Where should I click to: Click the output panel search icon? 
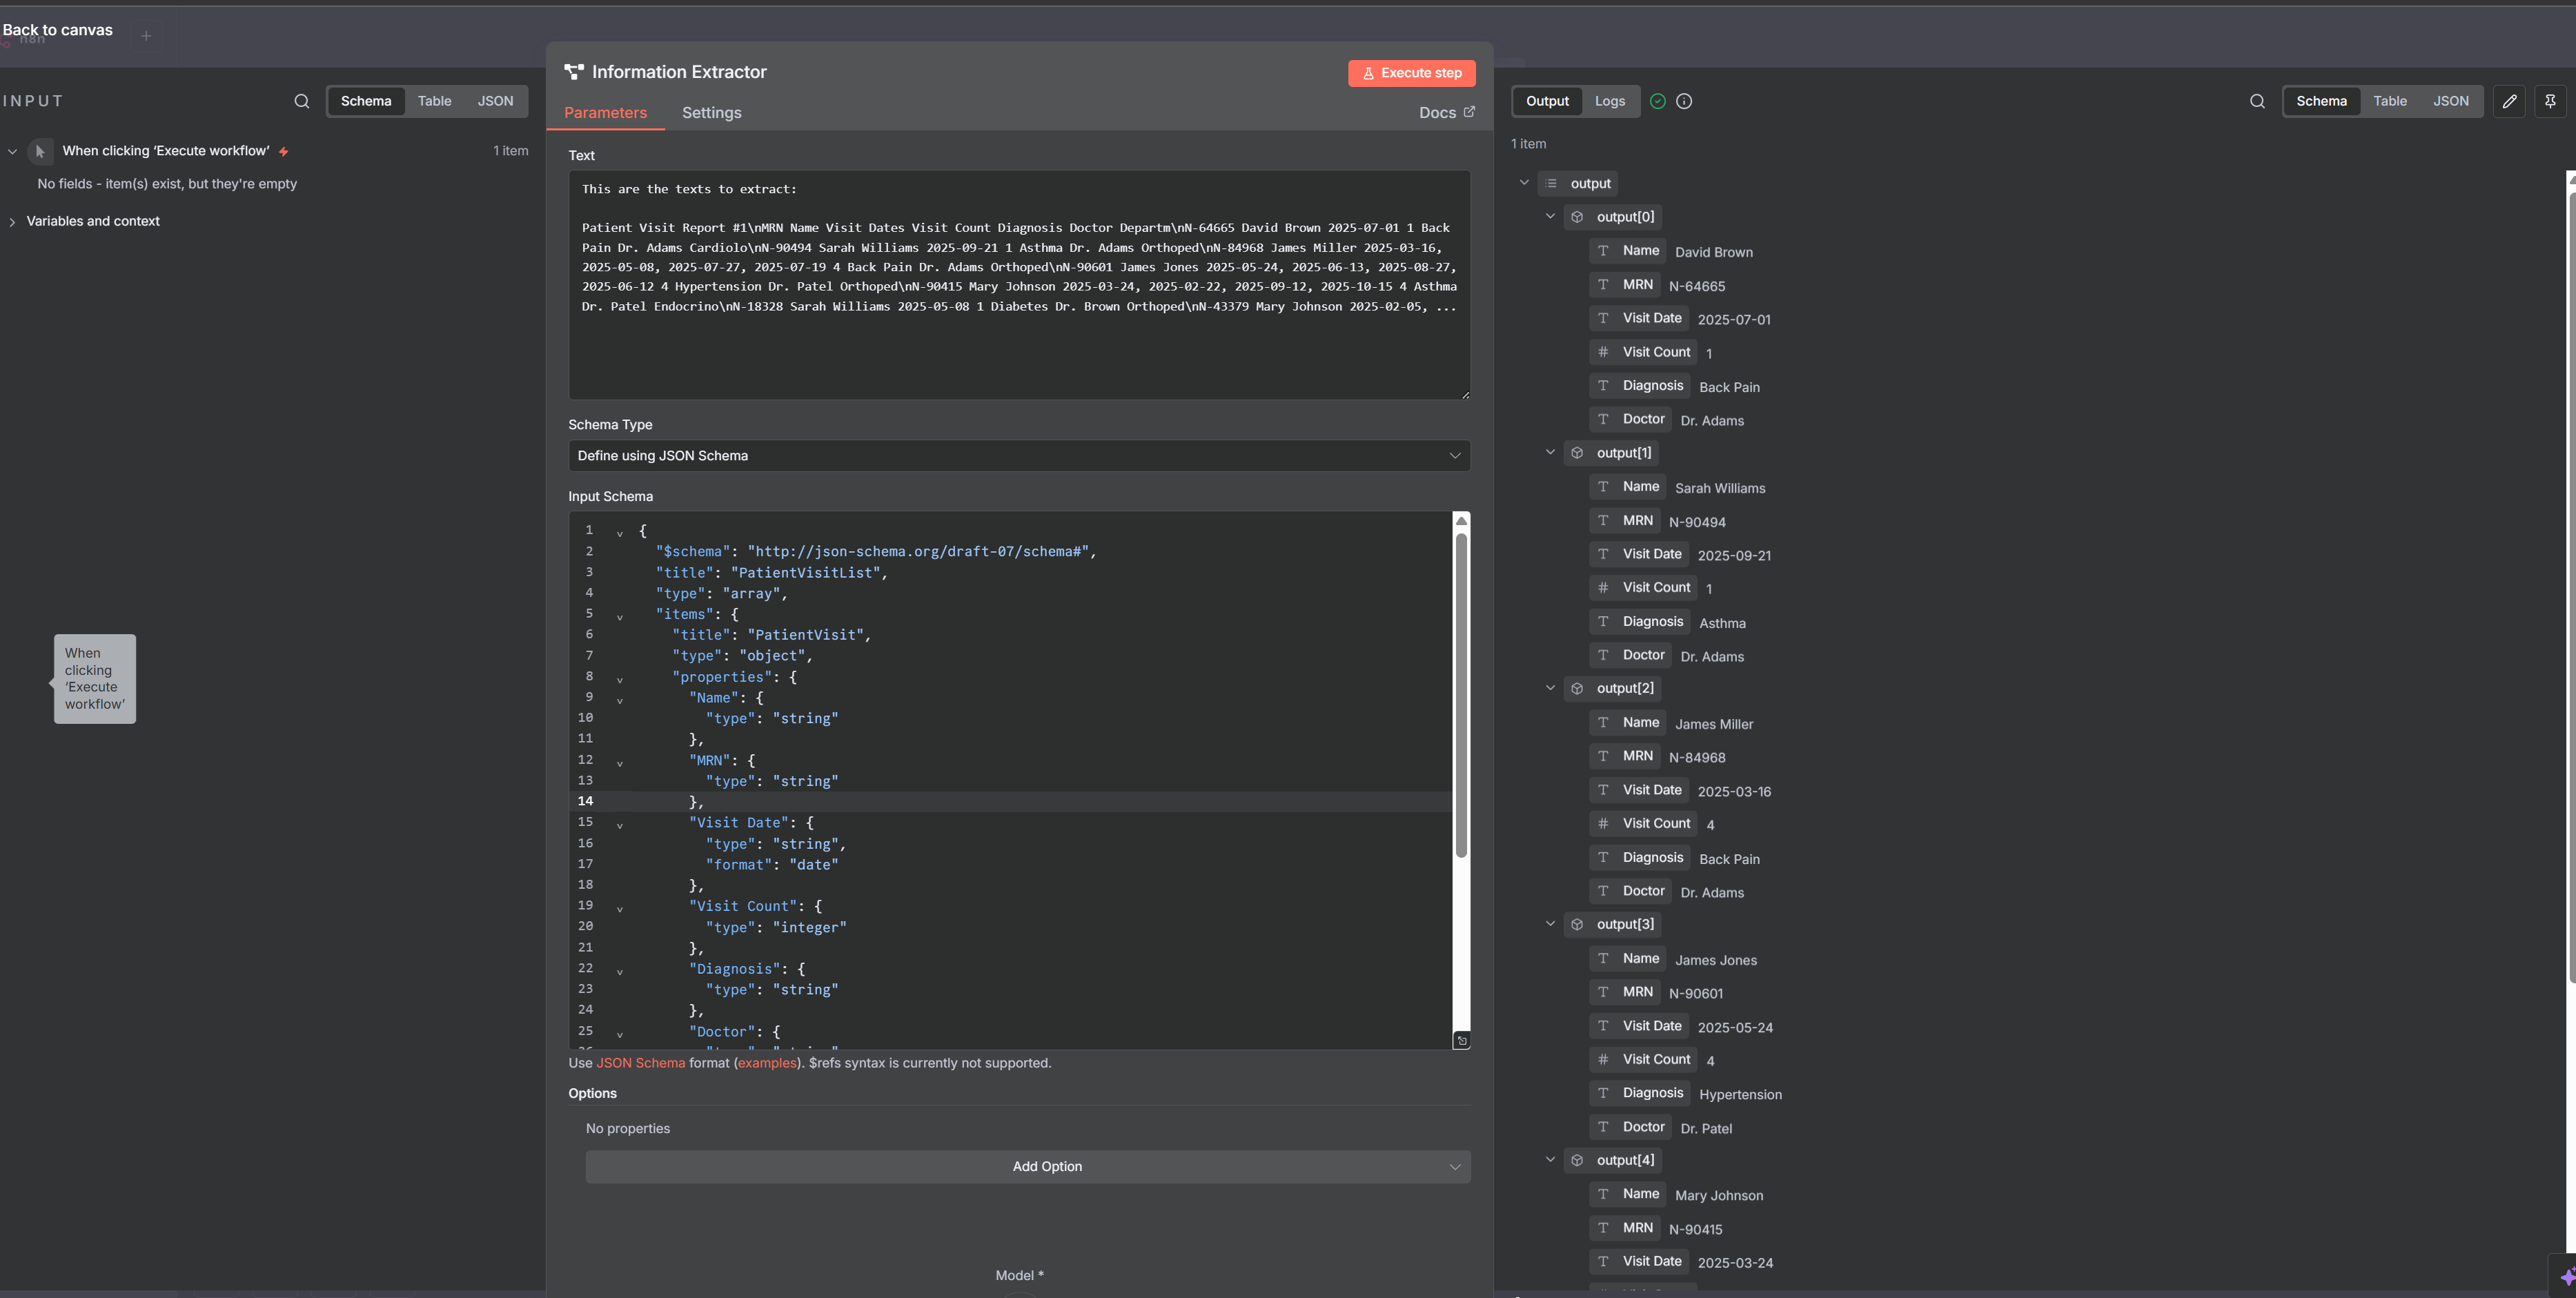coord(2257,101)
